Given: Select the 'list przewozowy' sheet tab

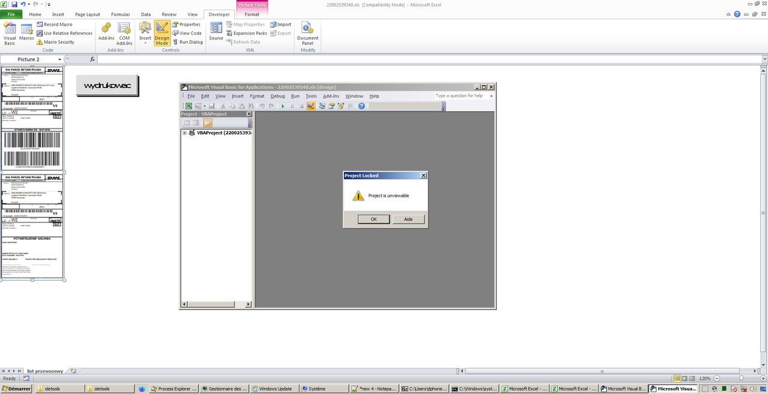Looking at the screenshot, I should tap(45, 371).
